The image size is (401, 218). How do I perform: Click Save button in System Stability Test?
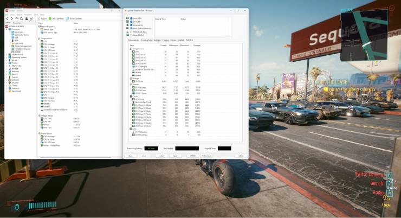[175, 156]
